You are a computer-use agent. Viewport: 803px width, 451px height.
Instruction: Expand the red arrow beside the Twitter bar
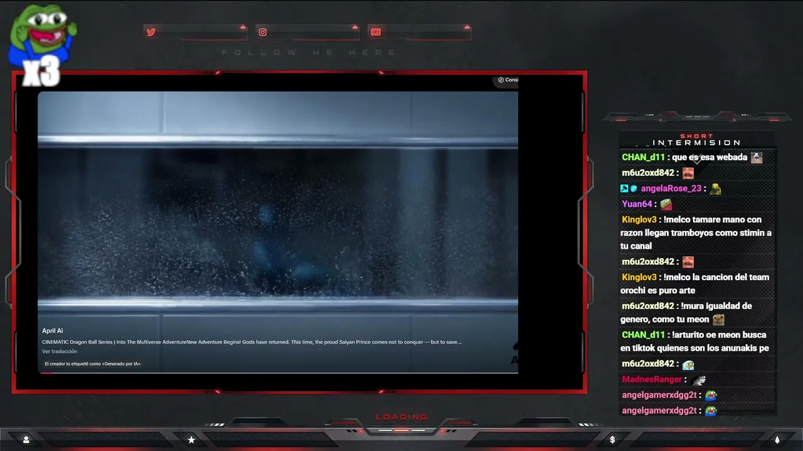(243, 27)
